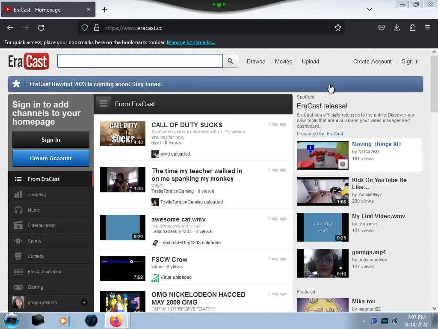Click the Virus uploader avatar icon
The image size is (438, 329).
pyautogui.click(x=155, y=278)
